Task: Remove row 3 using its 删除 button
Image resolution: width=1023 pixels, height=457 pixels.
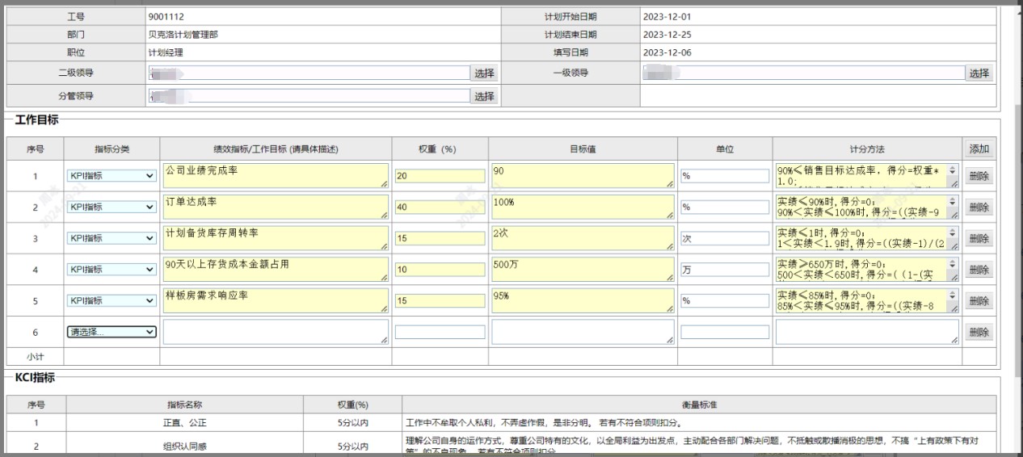Action: click(978, 238)
